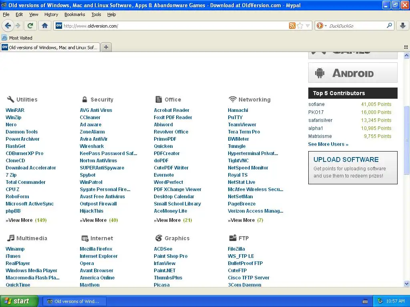Click the Security padlock icon
Viewport: 410px width, 307px height.
(84, 99)
